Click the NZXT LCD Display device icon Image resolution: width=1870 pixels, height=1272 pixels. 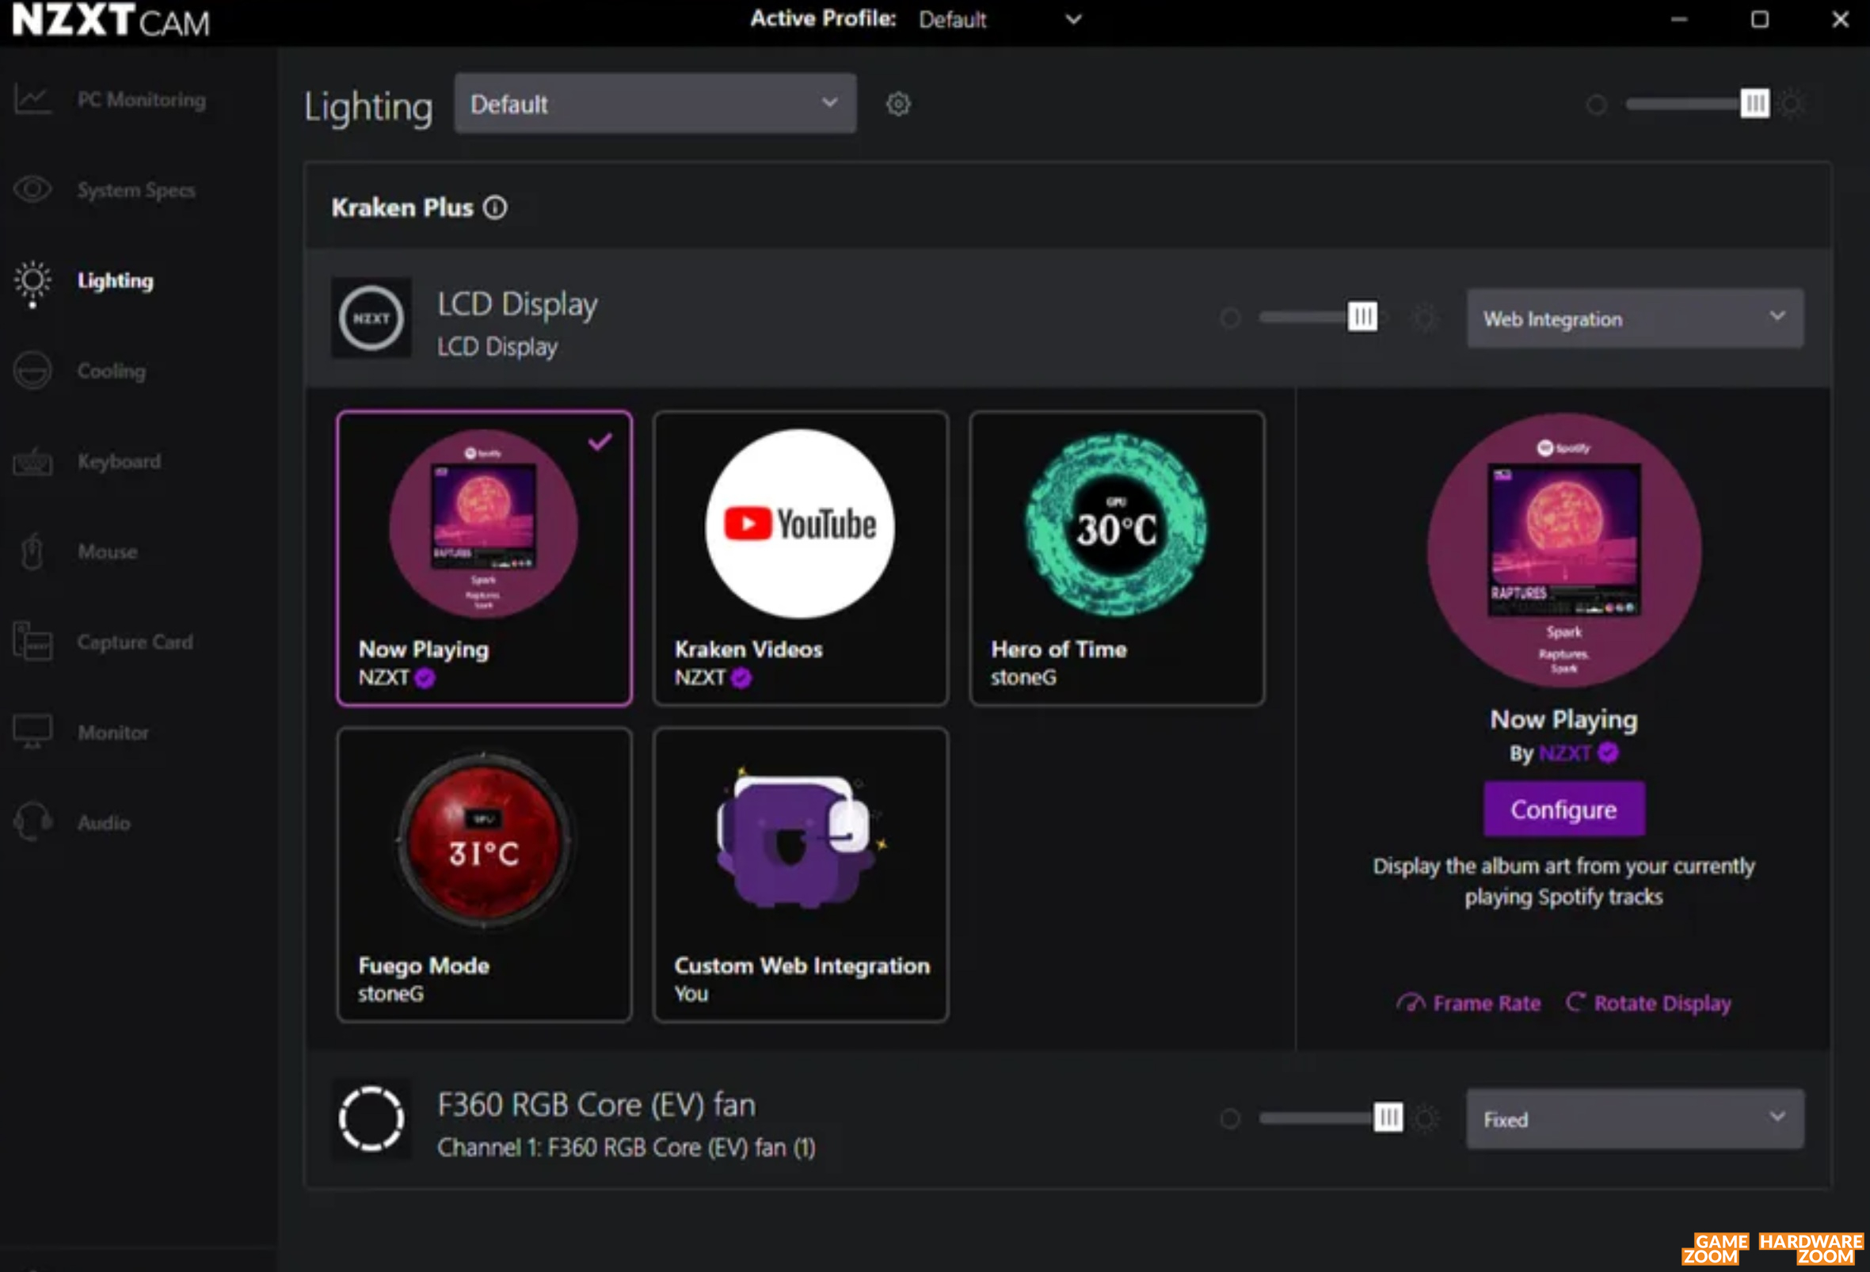(371, 318)
